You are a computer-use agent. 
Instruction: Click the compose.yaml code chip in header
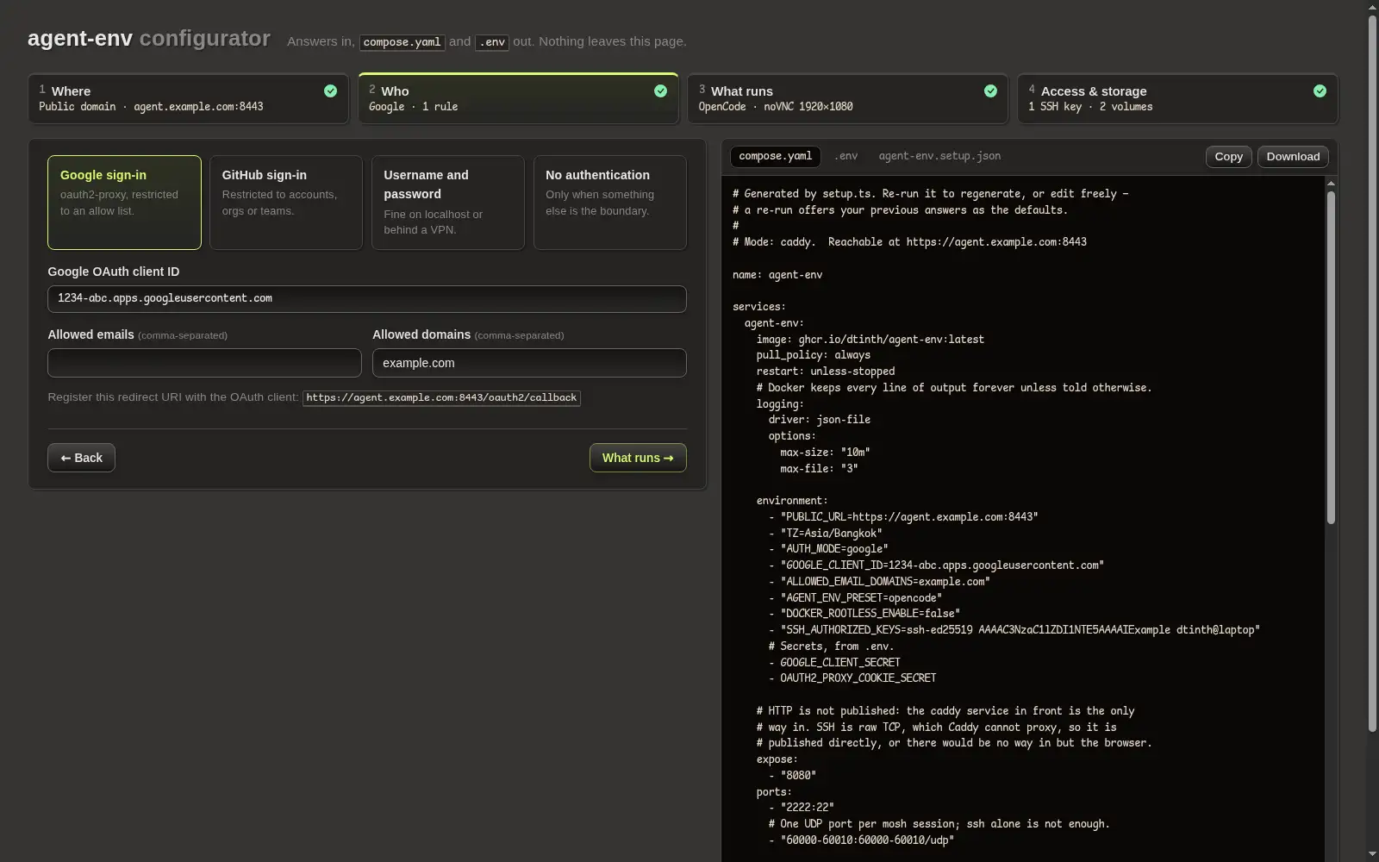402,42
